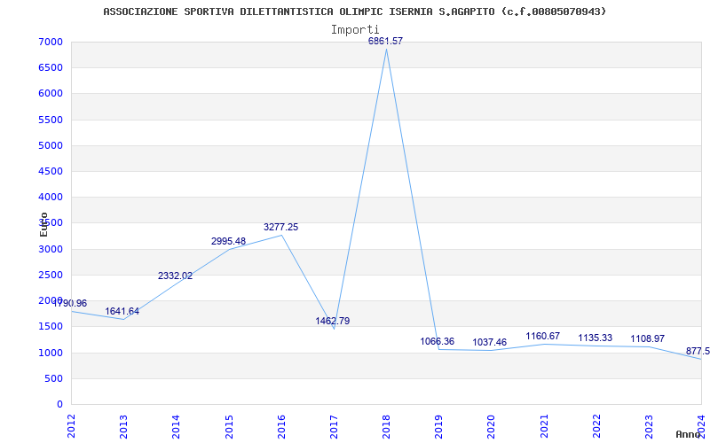Click the Importi chart title

(x=355, y=30)
